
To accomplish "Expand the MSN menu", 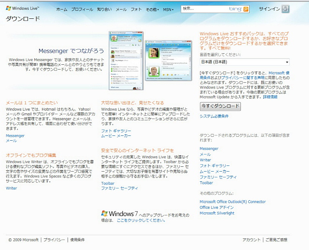I will (x=168, y=10).
